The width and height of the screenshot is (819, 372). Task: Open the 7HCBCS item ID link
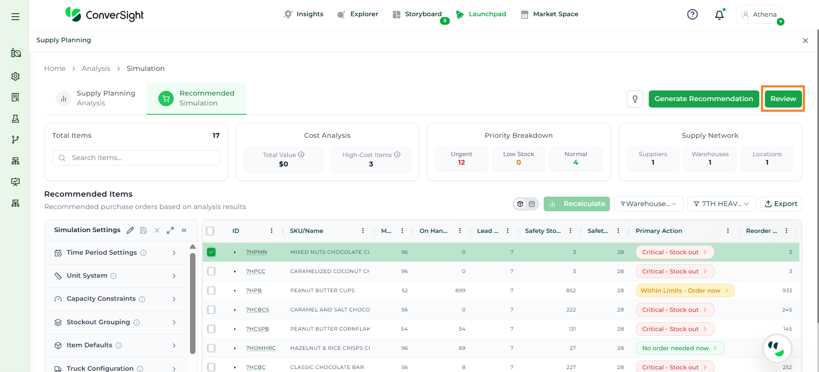click(x=257, y=310)
